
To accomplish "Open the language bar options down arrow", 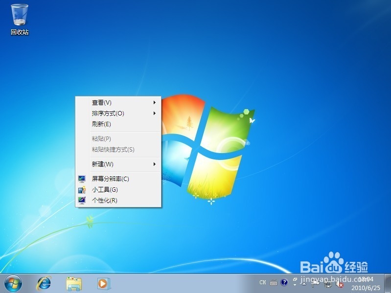I will tap(295, 285).
